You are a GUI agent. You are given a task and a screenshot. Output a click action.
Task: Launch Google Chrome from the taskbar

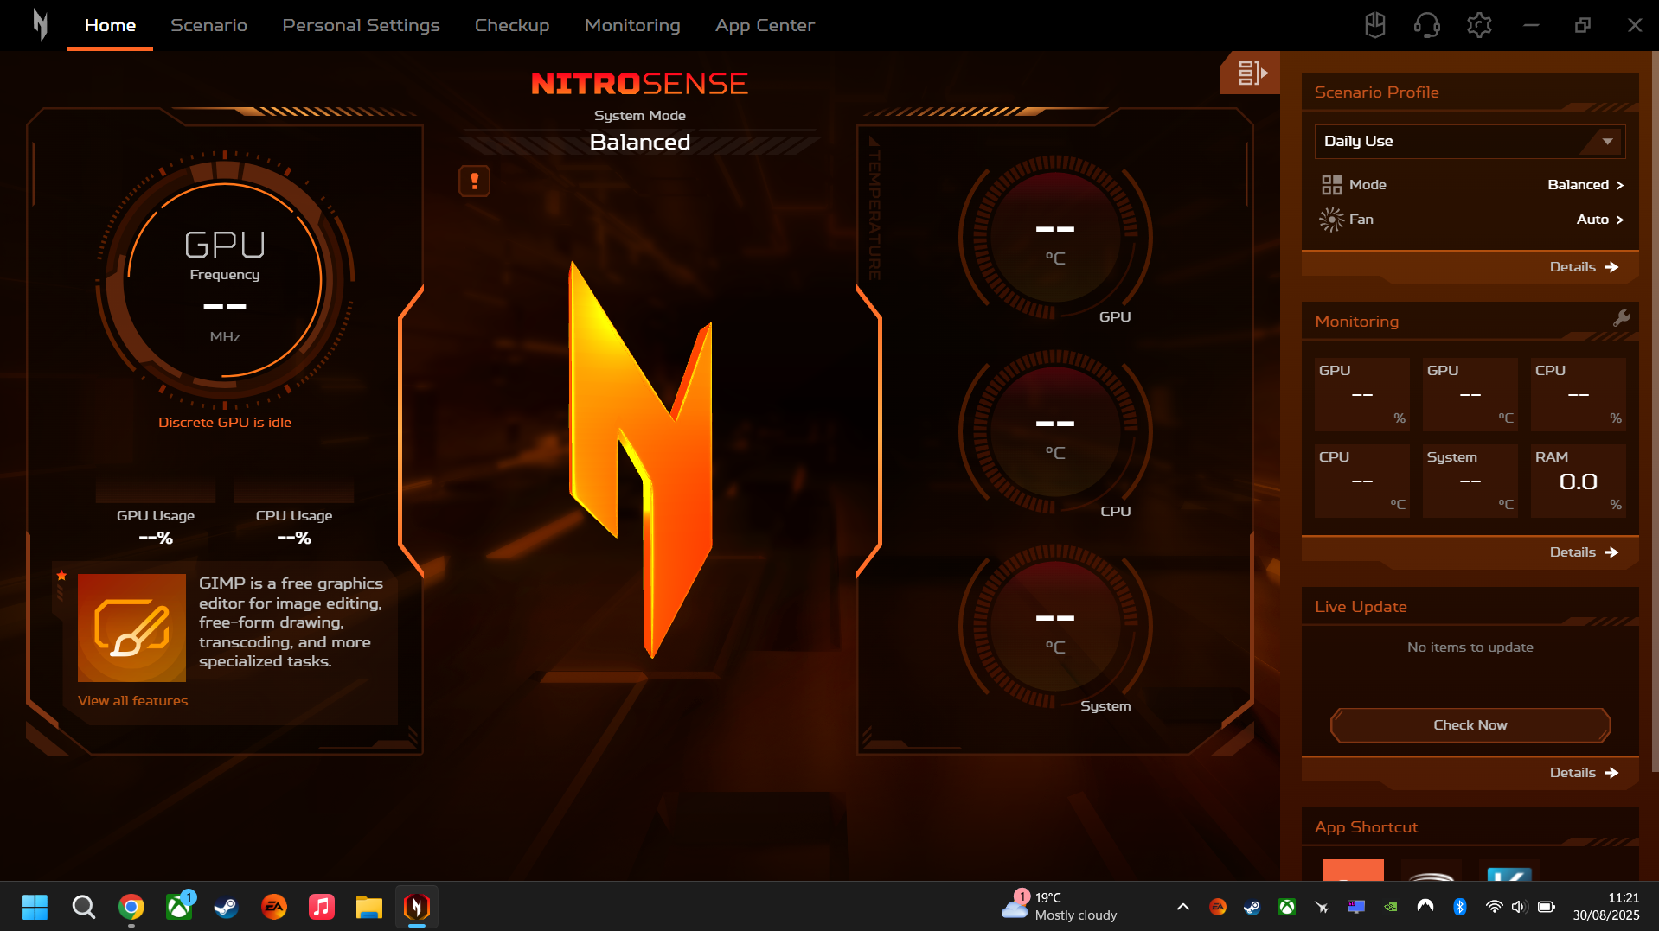(x=131, y=907)
